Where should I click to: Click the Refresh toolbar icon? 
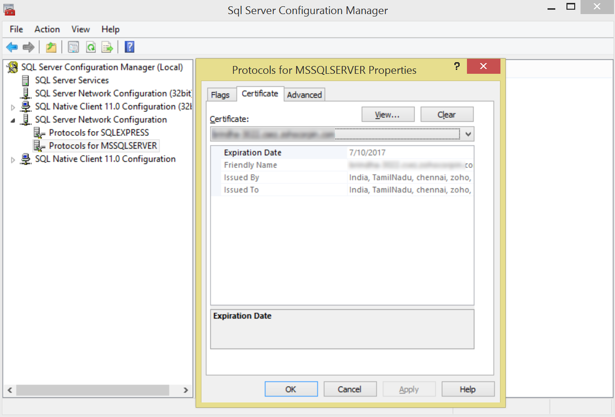[x=90, y=47]
